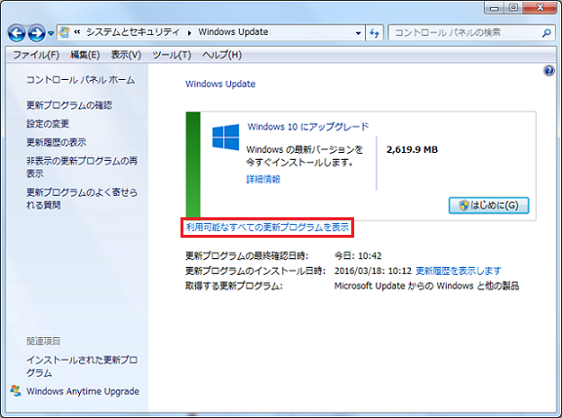Click the はじめに(G) button
This screenshot has width=562, height=418.
[x=489, y=206]
